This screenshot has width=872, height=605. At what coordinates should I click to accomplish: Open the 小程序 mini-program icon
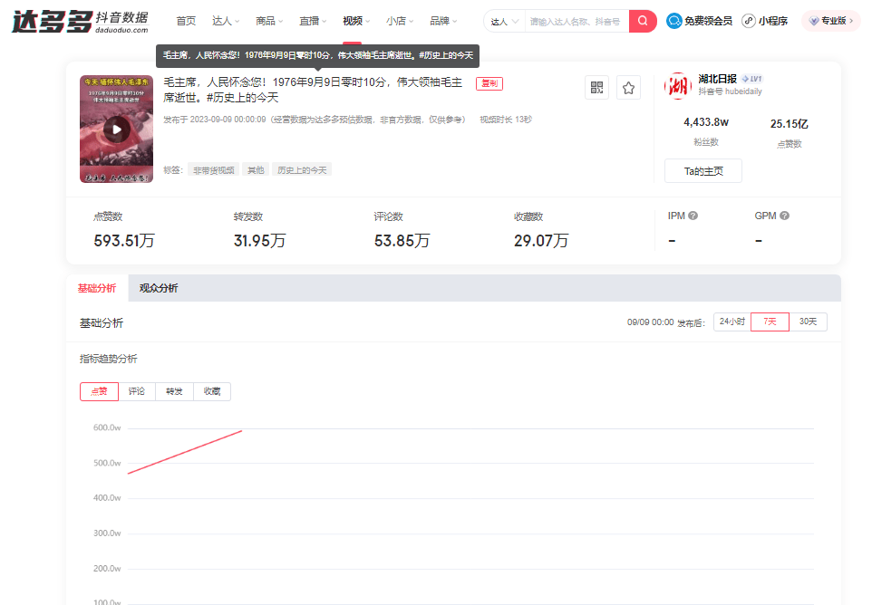pos(747,20)
